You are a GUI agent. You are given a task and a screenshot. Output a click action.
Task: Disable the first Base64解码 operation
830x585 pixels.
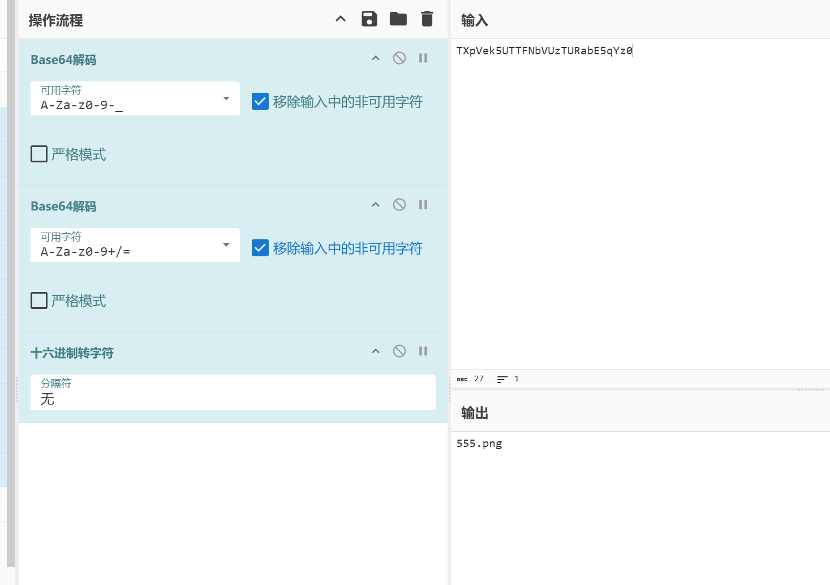pos(399,58)
